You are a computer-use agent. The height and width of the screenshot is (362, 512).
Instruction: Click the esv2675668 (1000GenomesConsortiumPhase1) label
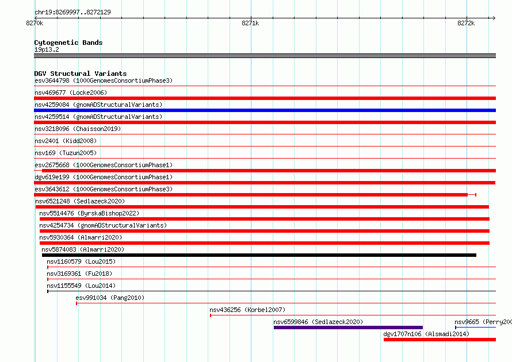click(104, 165)
